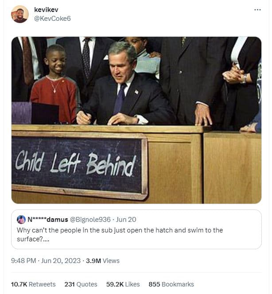The image size is (272, 294).
Task: Click the quoted tweet author's small avatar
Action: tap(21, 220)
